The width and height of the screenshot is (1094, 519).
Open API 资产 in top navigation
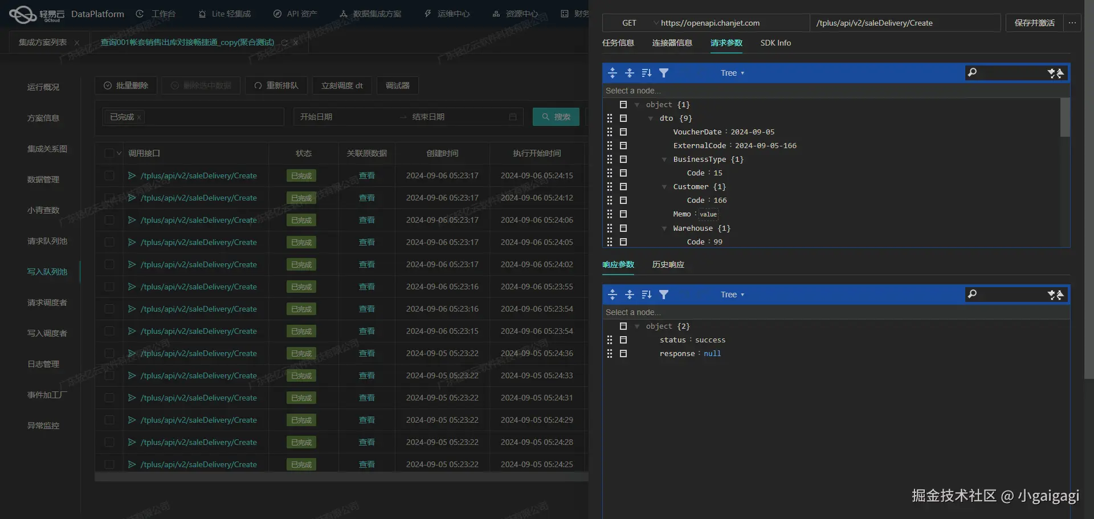click(295, 14)
